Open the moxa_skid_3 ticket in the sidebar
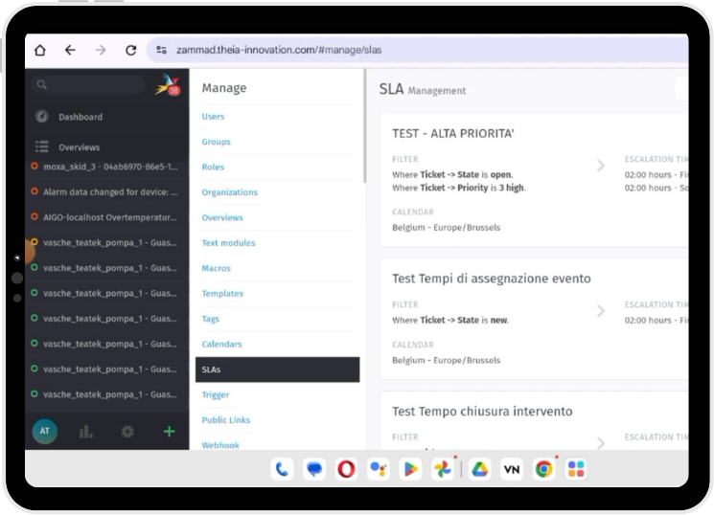This screenshot has width=714, height=515. pos(105,167)
